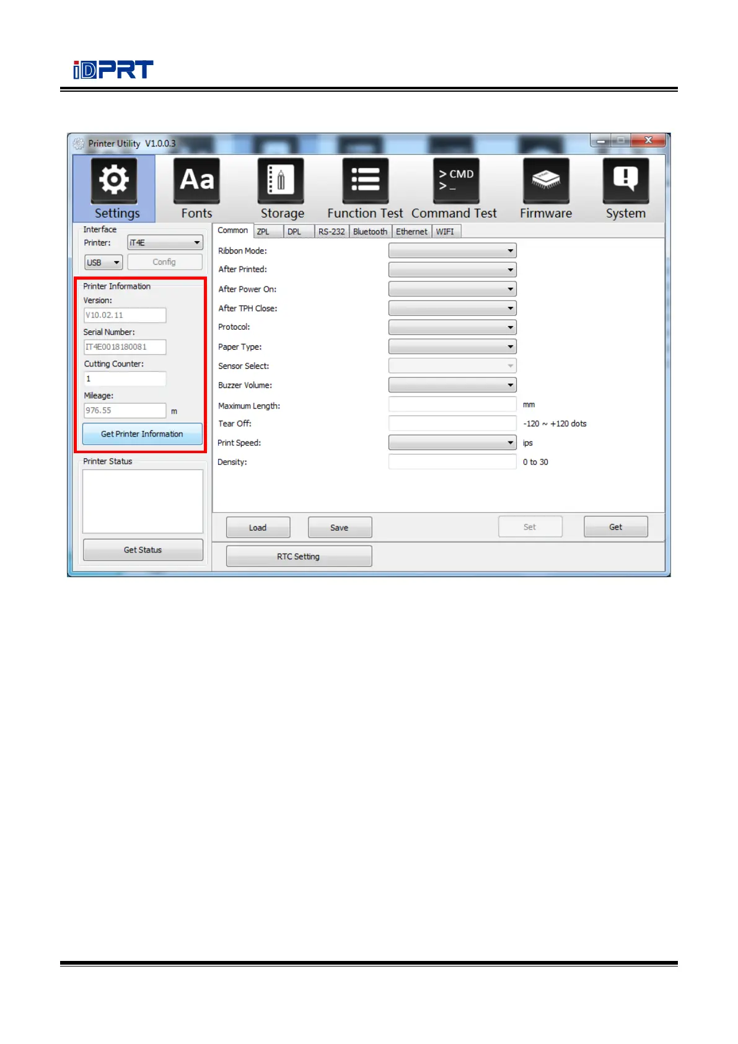Click the Get Status button
This screenshot has width=738, height=1044.
[143, 550]
